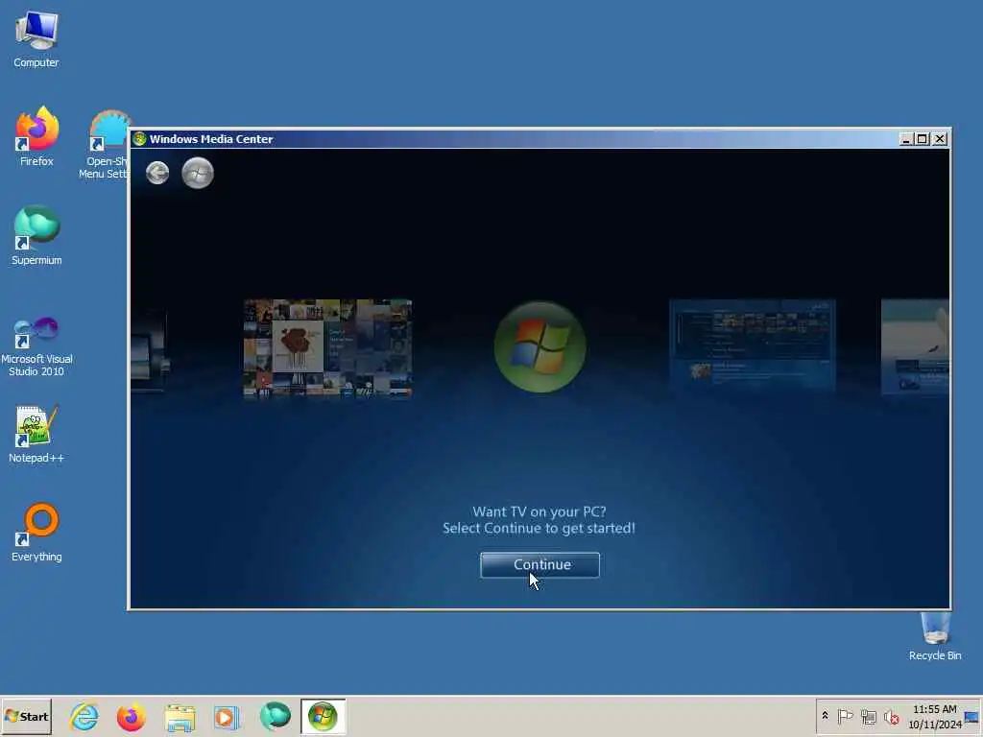Launch the Notepad++ desktop shortcut
Image resolution: width=983 pixels, height=737 pixels.
pos(36,434)
